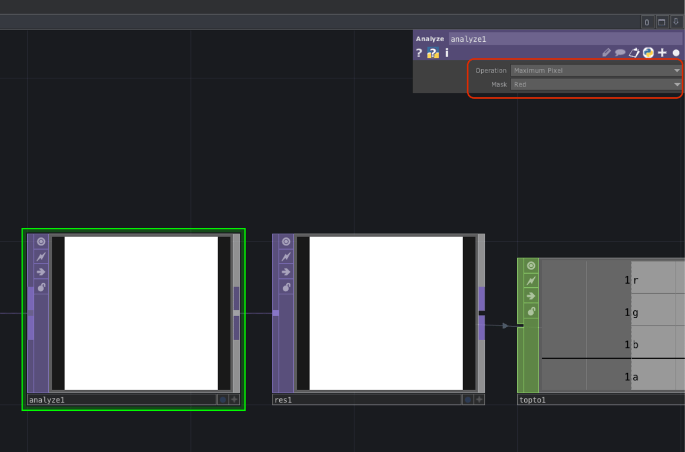Click blue display dot on res1 node

[x=468, y=400]
